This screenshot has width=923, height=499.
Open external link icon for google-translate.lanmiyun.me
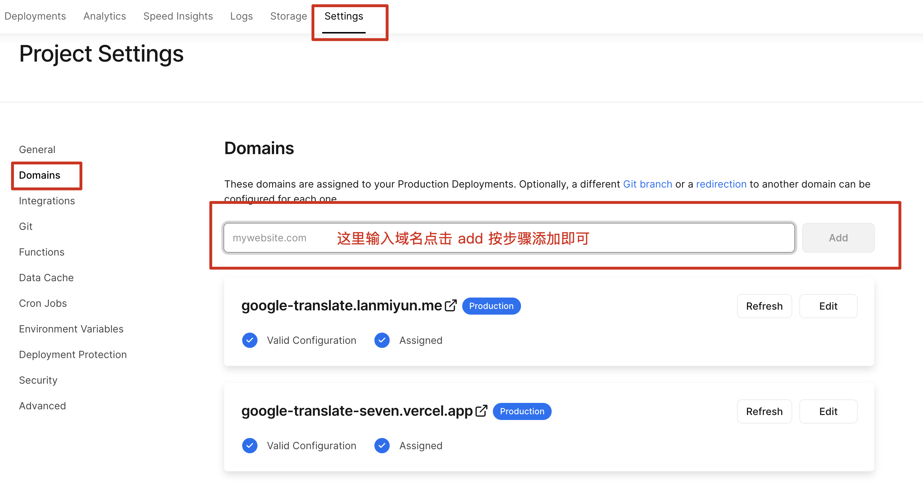450,305
